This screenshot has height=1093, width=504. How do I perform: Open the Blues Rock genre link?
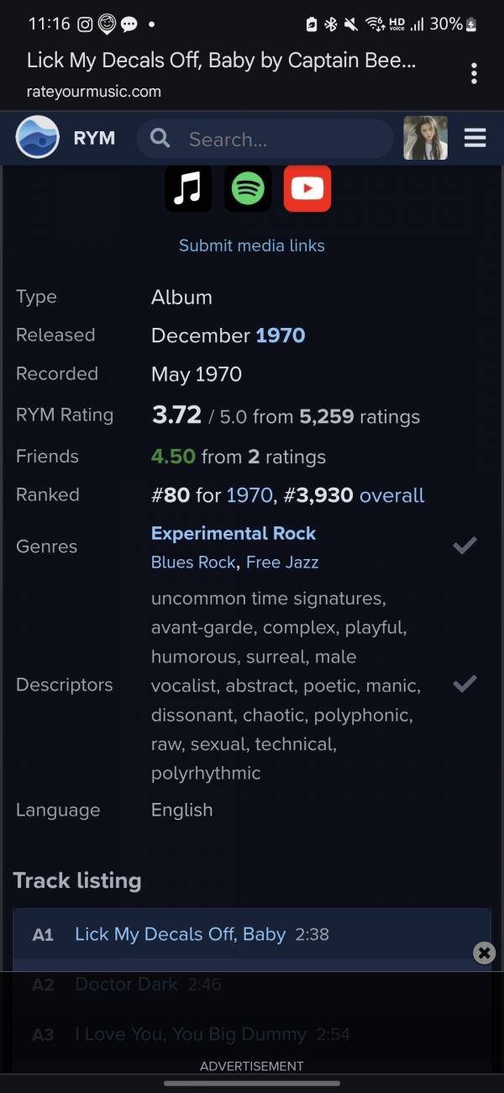tap(193, 562)
